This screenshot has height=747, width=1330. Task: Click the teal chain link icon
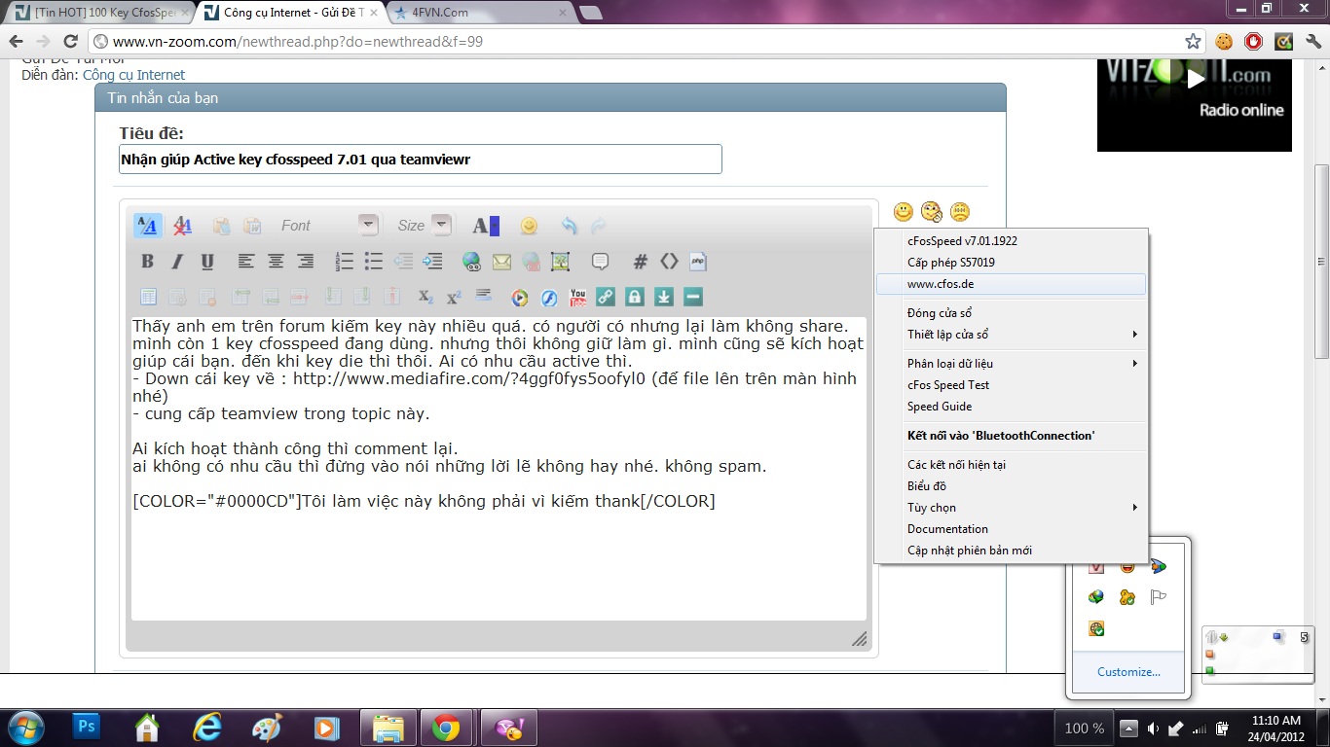point(606,297)
